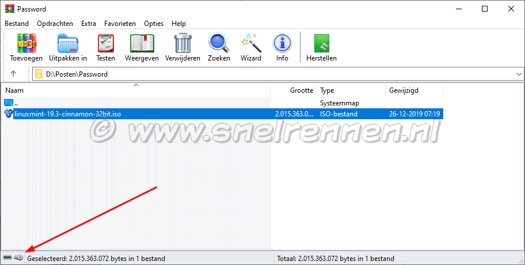This screenshot has height=265, width=525.
Task: Click the ISO-bestand type cell
Action: (338, 114)
